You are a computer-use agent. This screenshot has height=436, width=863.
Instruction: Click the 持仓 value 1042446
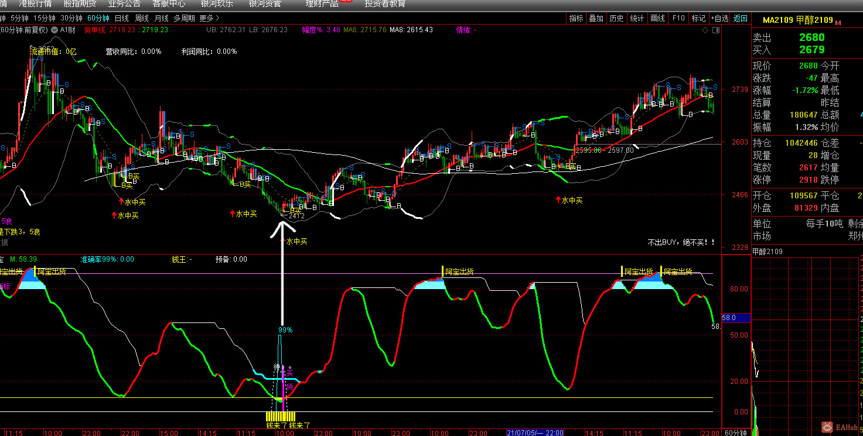801,143
